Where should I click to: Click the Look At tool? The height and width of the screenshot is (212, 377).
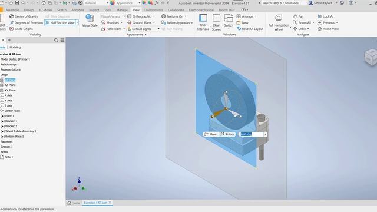click(x=325, y=16)
